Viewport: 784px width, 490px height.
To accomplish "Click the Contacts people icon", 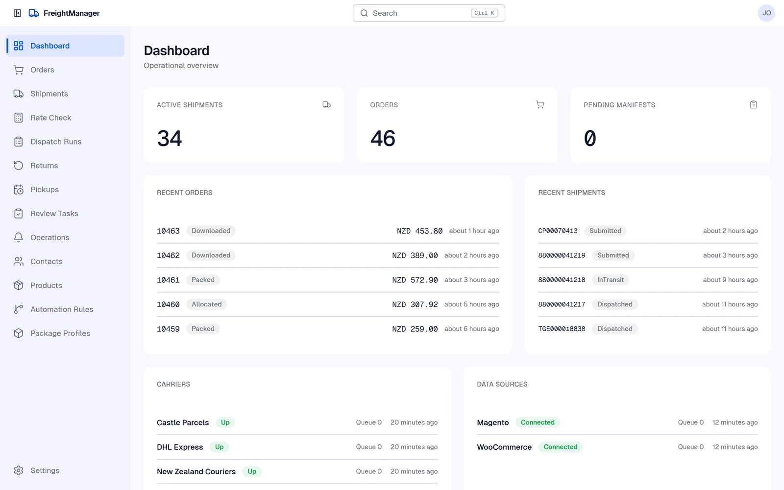I will 19,261.
